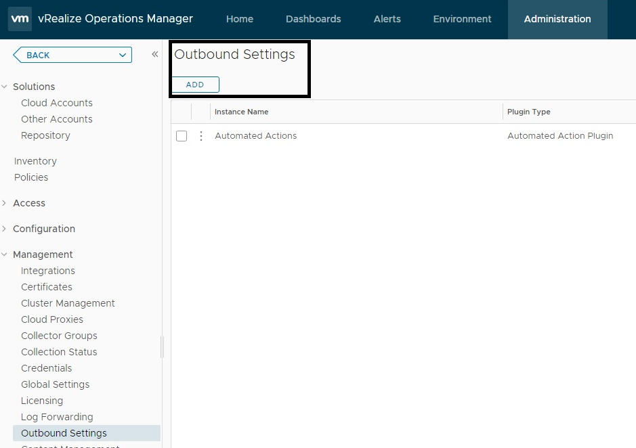Collapse the Solutions section
The width and height of the screenshot is (636, 448).
click(x=5, y=87)
